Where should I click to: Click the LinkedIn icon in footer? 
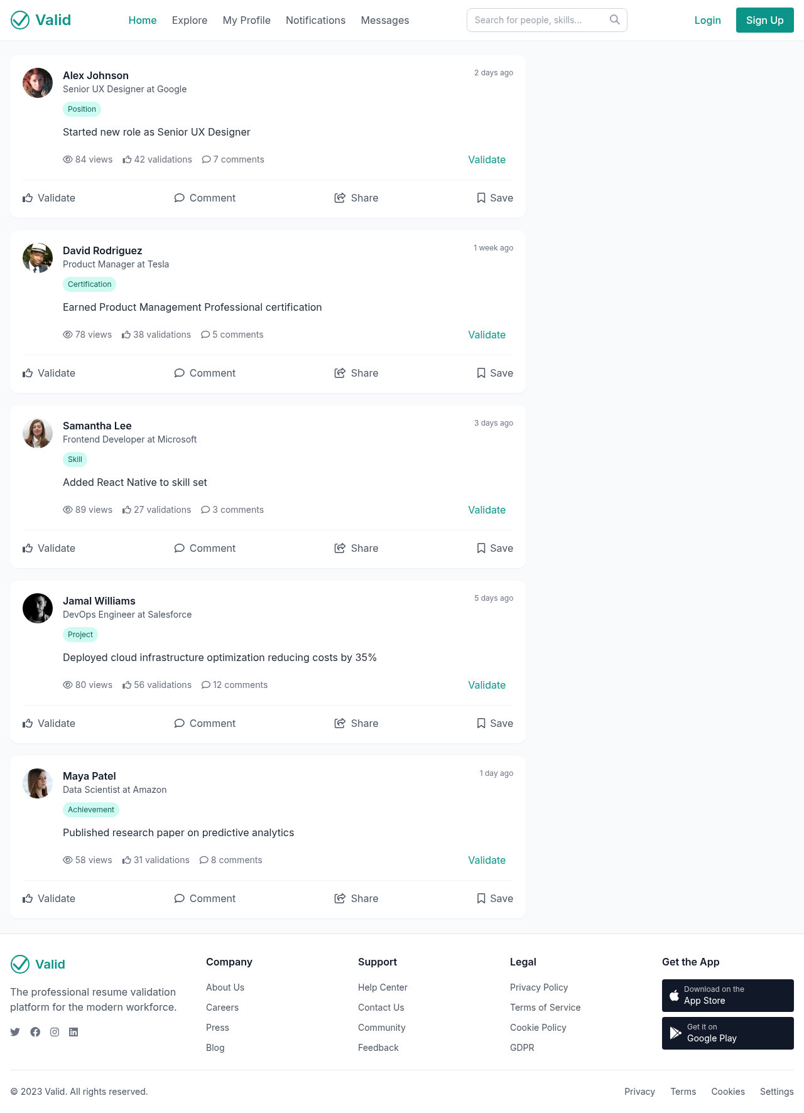pyautogui.click(x=73, y=1031)
